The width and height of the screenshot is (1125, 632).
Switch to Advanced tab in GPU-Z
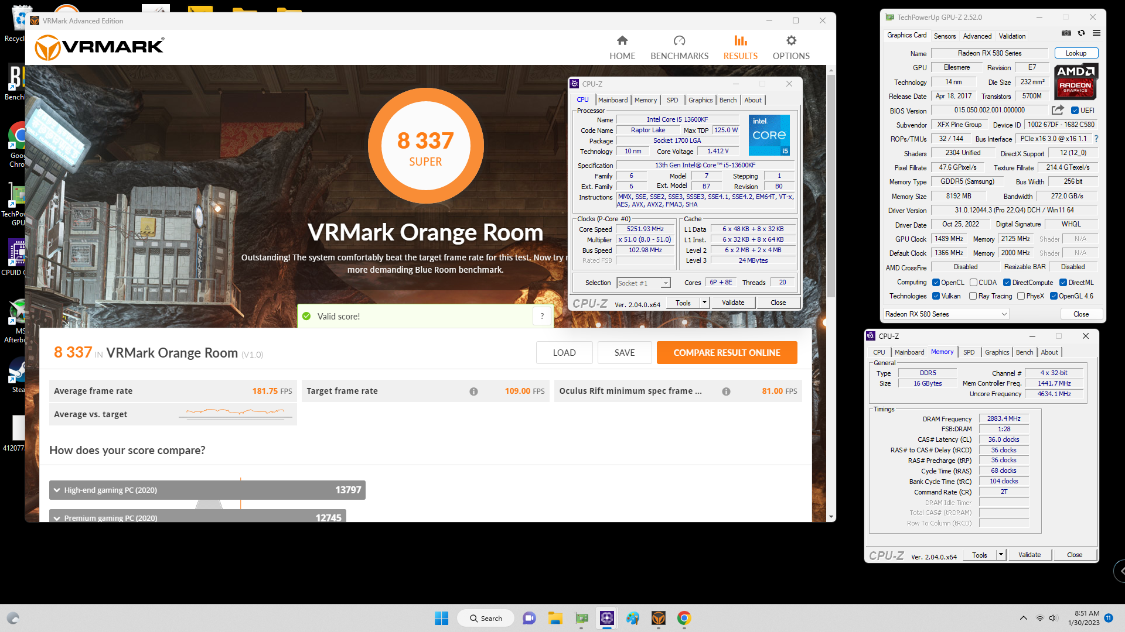coord(977,36)
